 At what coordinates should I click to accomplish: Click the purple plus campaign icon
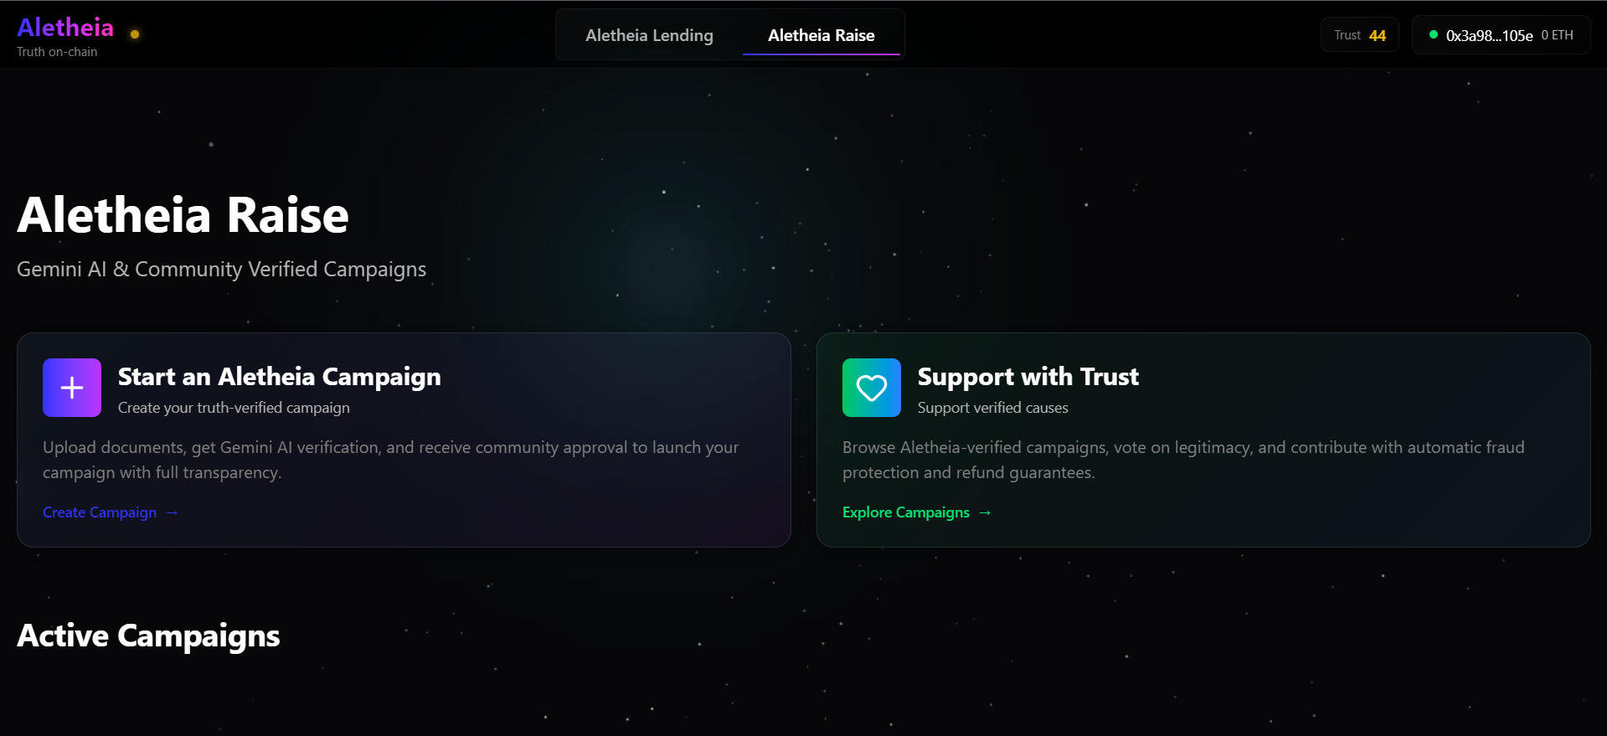tap(72, 388)
